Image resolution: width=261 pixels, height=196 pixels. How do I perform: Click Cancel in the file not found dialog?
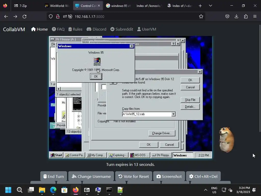point(190,87)
